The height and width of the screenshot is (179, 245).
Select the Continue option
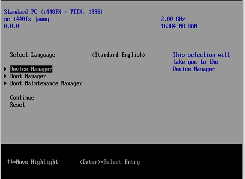(x=22, y=98)
